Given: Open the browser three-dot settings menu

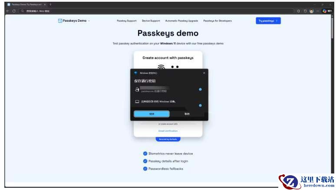Looking at the screenshot, I should 317,11.
